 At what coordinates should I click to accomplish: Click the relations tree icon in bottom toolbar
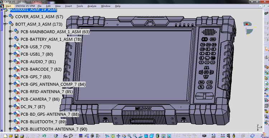[86, 136]
